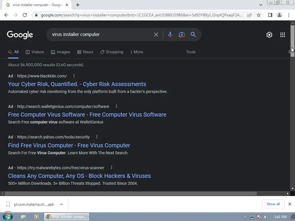Open options menu for yahoo ad

[x=97, y=137]
